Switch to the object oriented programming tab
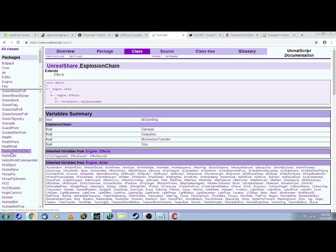336x252 pixels. click(x=56, y=35)
